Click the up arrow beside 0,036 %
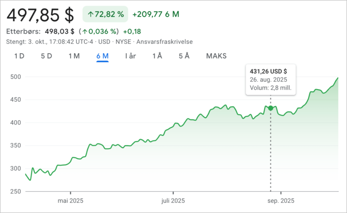Screen dimensions: 347x213 click(x=84, y=32)
